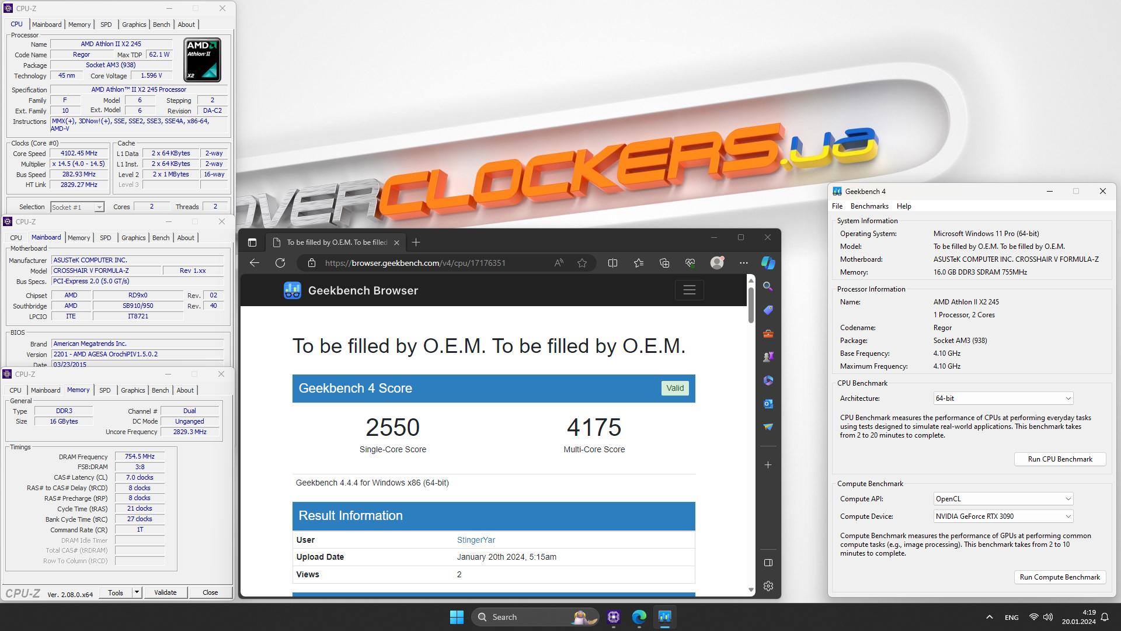Click the browser page vertical scrollbar thumb
The width and height of the screenshot is (1121, 631).
751,304
